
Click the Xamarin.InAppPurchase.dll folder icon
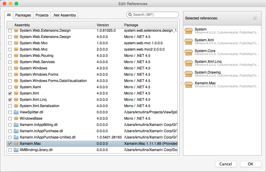tap(16, 131)
